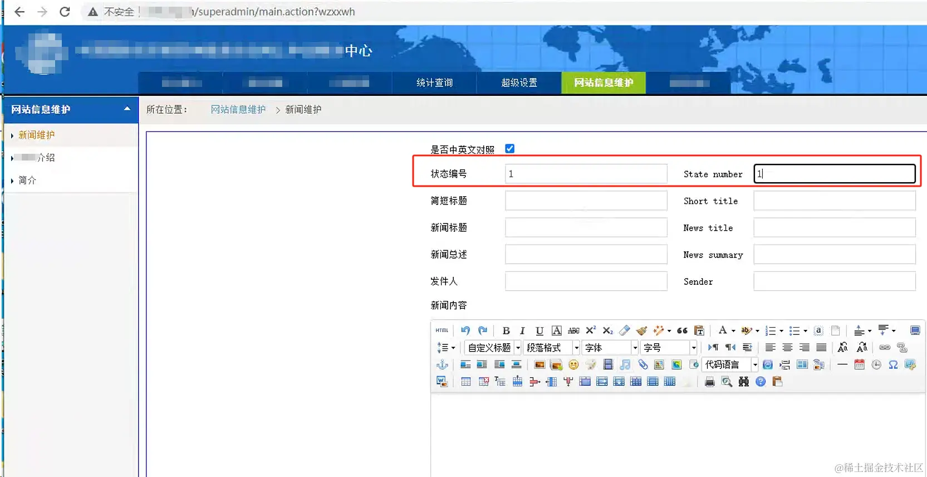
Task: Open the 段落格式 dropdown
Action: [x=552, y=348]
